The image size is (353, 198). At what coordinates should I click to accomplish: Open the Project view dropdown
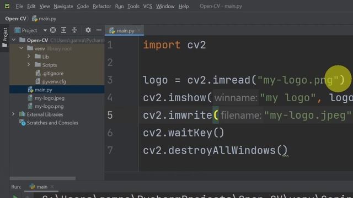point(45,30)
